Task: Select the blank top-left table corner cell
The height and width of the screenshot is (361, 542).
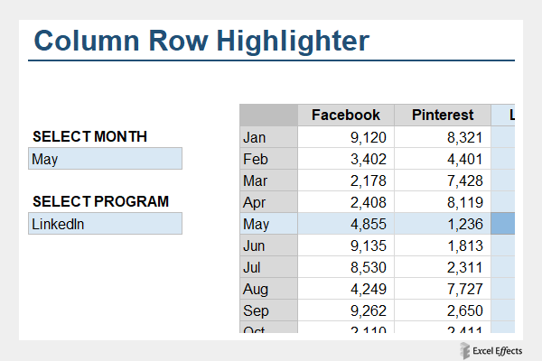Action: (x=267, y=115)
